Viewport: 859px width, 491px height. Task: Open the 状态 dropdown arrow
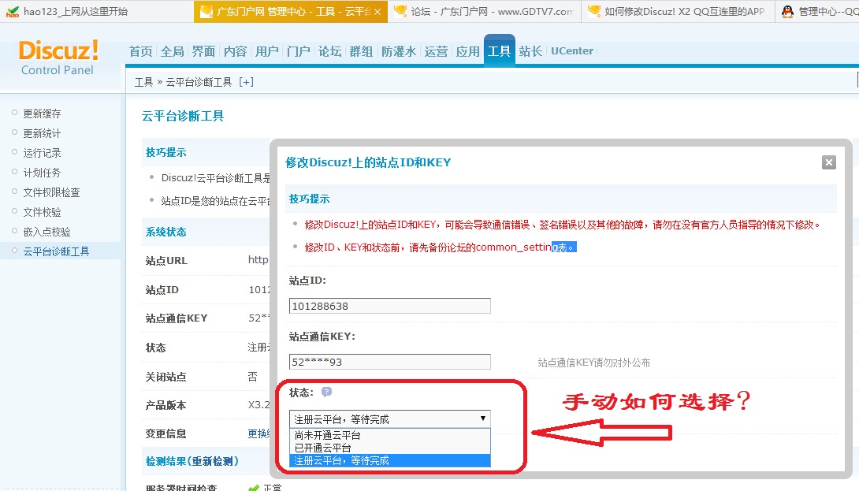pyautogui.click(x=482, y=418)
